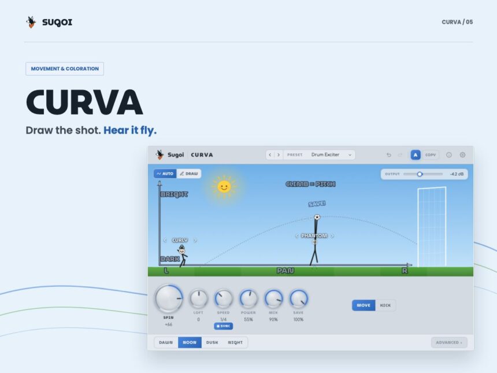
Task: Click the +66 spin value
Action: point(168,324)
